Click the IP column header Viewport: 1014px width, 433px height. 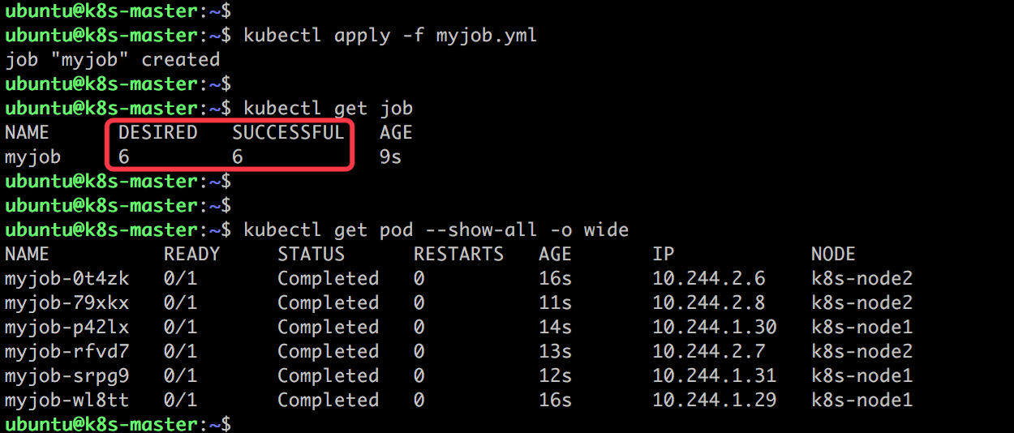click(x=664, y=254)
